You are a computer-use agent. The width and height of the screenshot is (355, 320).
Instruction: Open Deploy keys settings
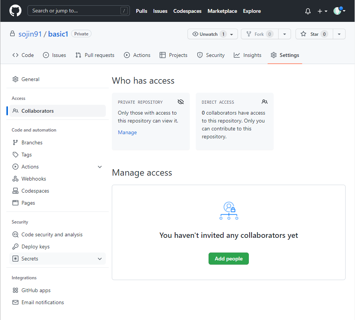tap(58, 247)
